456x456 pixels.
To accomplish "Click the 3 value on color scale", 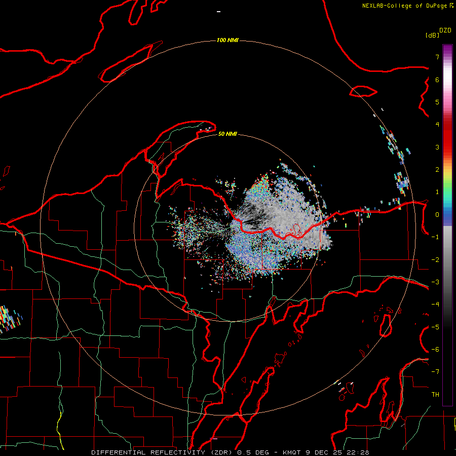I will tap(437, 147).
